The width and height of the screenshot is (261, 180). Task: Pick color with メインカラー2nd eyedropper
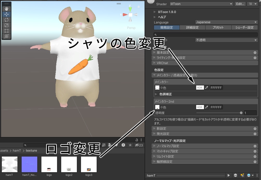click(x=207, y=107)
